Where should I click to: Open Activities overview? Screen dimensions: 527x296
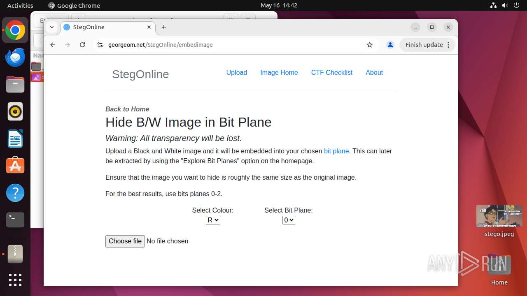click(x=20, y=5)
